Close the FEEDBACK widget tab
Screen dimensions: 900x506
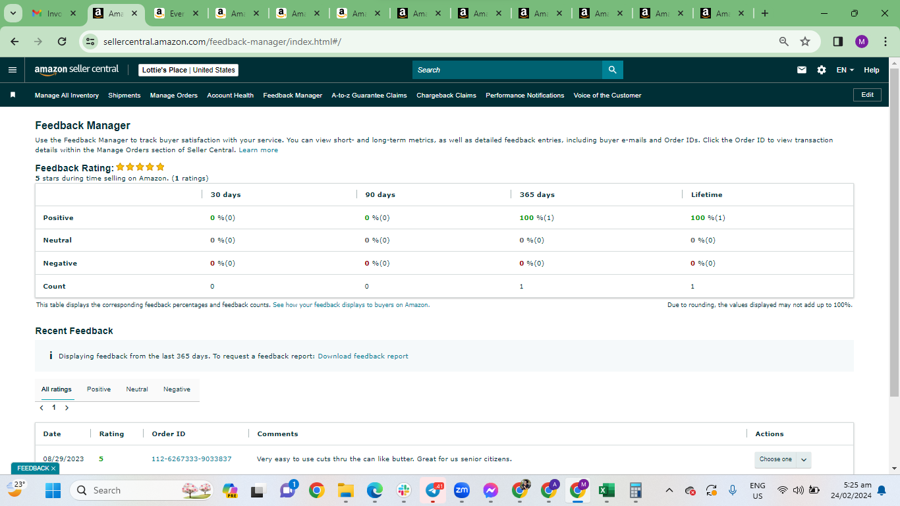coord(54,468)
